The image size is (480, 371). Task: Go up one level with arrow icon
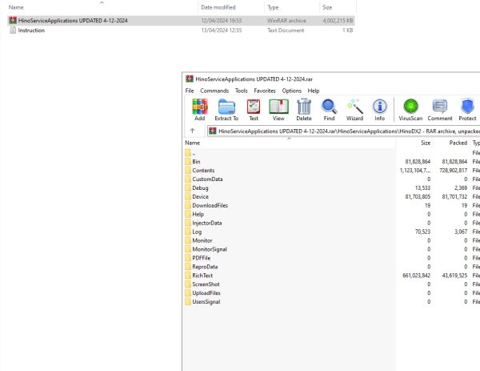(192, 131)
